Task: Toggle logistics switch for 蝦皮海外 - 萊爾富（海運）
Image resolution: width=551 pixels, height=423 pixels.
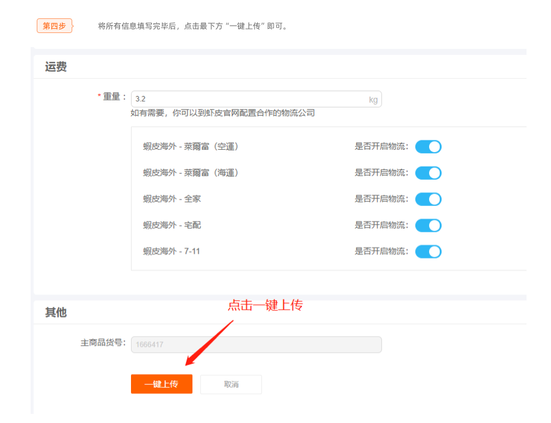Action: [428, 173]
